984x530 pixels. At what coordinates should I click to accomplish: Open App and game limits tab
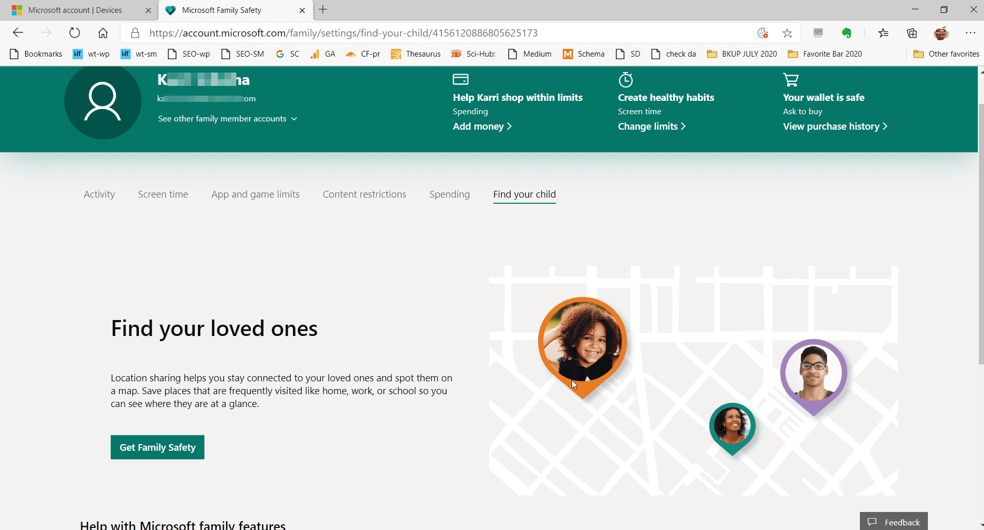pos(255,195)
